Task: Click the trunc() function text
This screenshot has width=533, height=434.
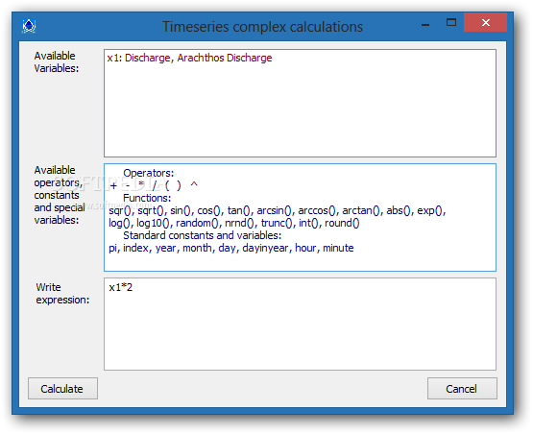Action: [277, 223]
